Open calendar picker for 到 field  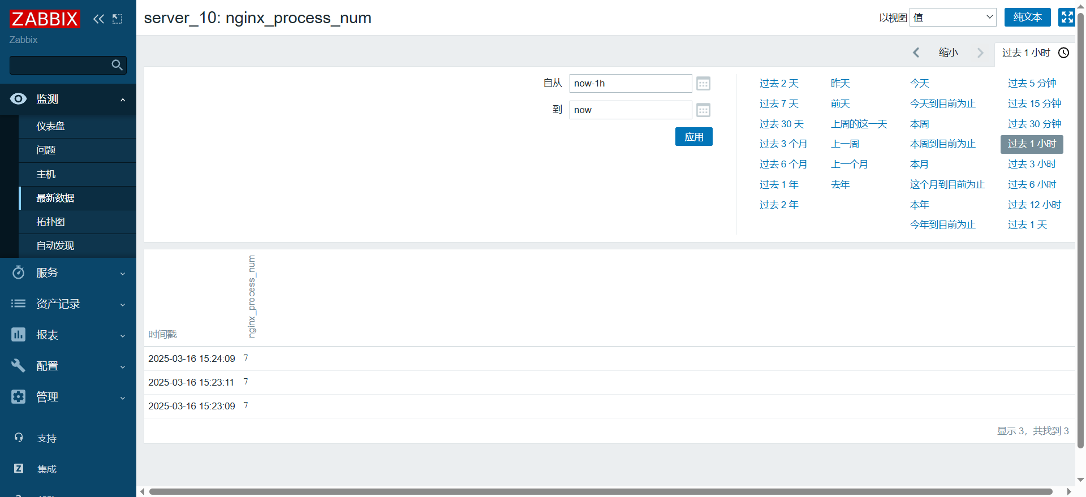coord(703,110)
